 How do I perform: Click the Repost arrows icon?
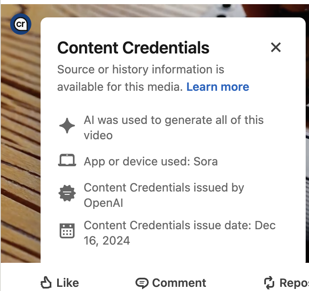(x=269, y=283)
